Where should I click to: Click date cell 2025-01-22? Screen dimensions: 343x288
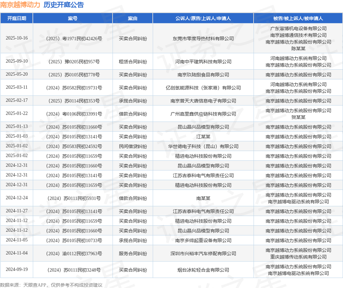pyautogui.click(x=17, y=113)
